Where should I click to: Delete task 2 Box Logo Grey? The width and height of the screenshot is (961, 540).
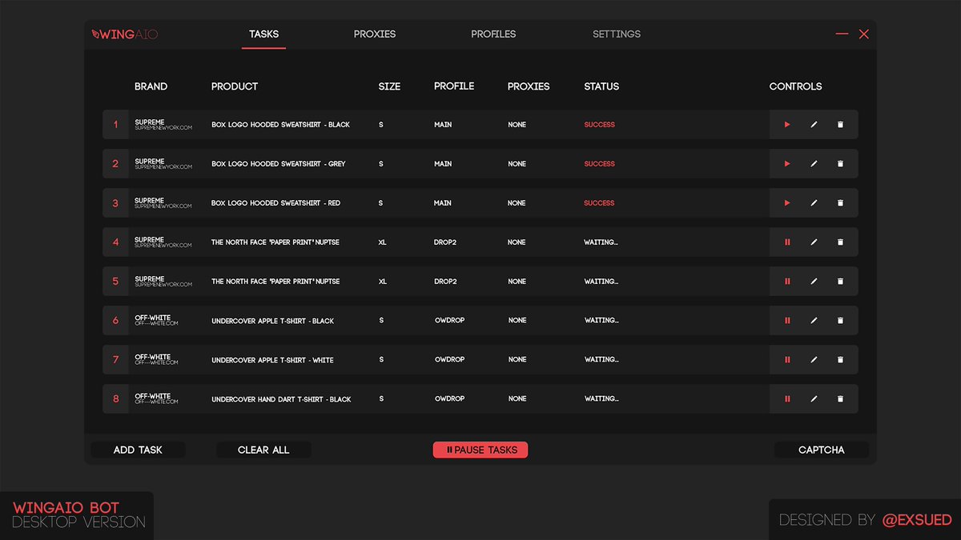click(x=840, y=164)
